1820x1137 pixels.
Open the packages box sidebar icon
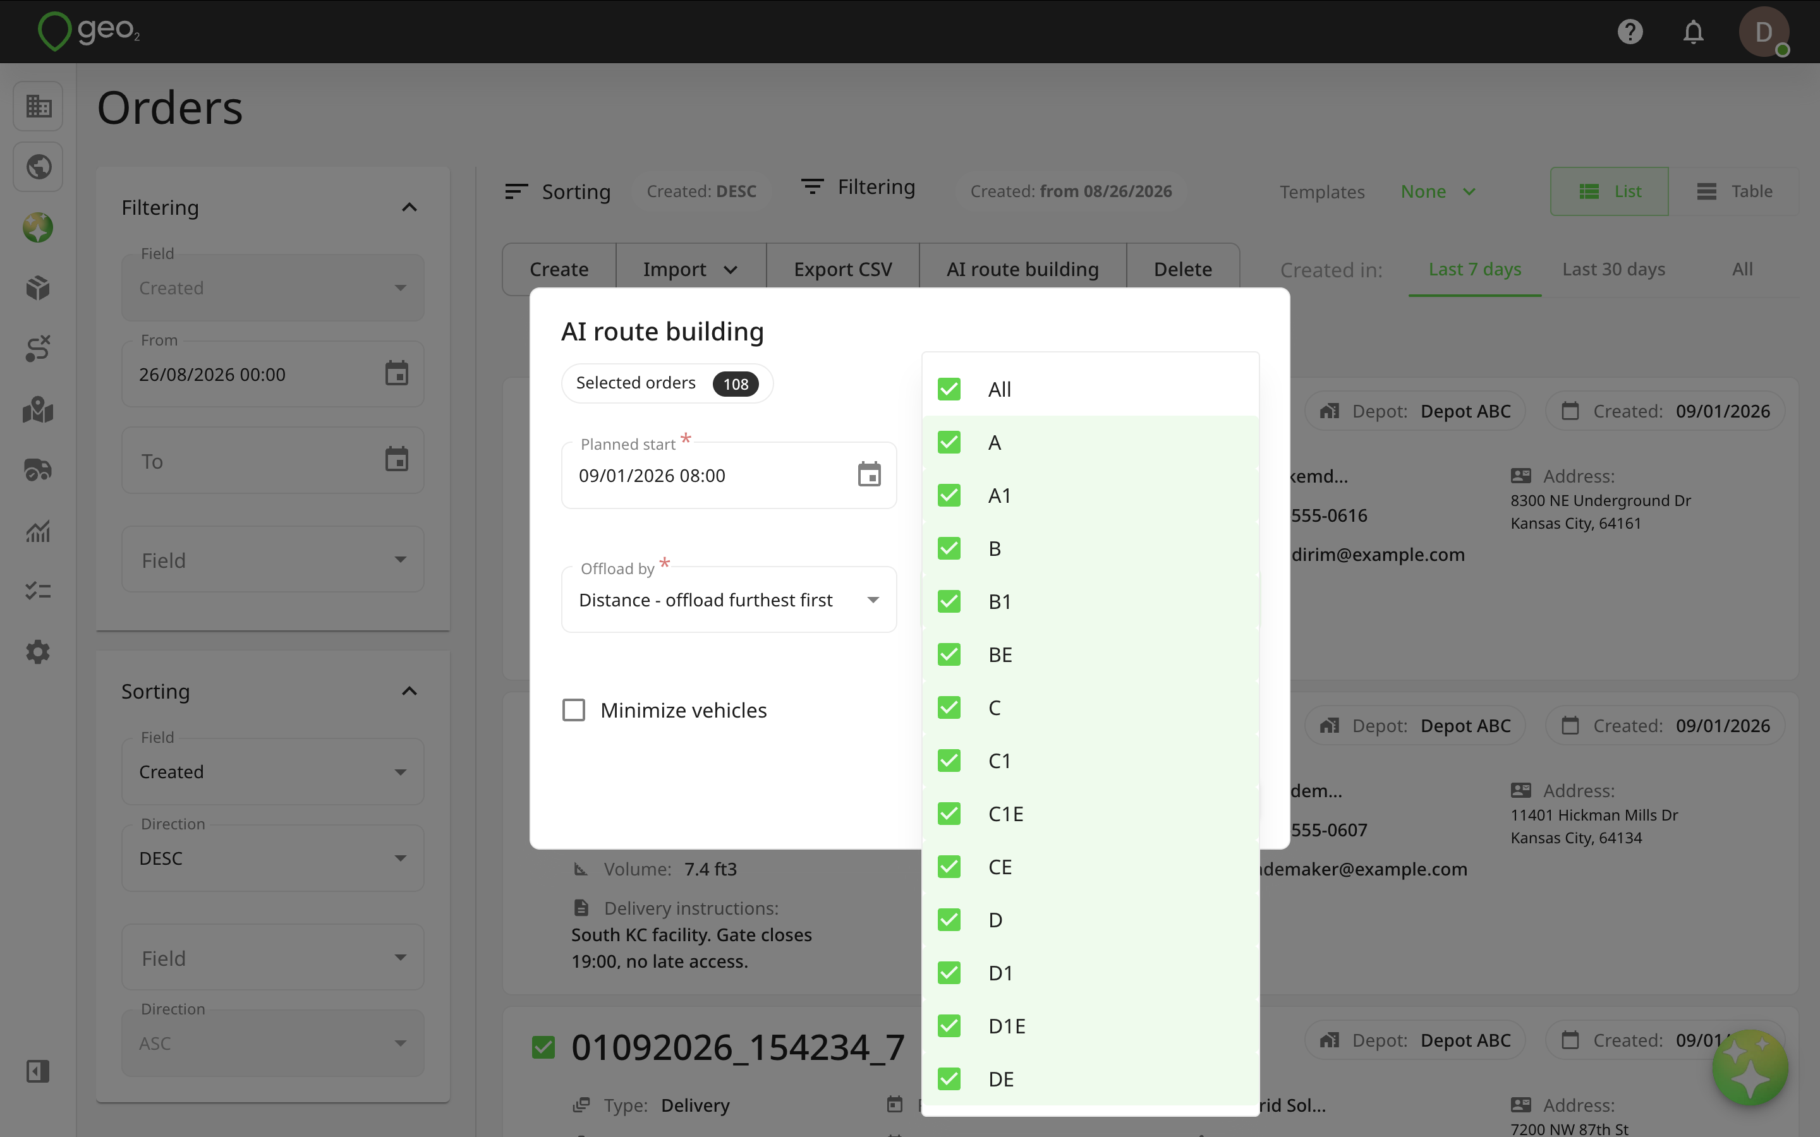coord(38,288)
